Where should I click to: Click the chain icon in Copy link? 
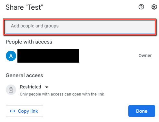click(13, 111)
